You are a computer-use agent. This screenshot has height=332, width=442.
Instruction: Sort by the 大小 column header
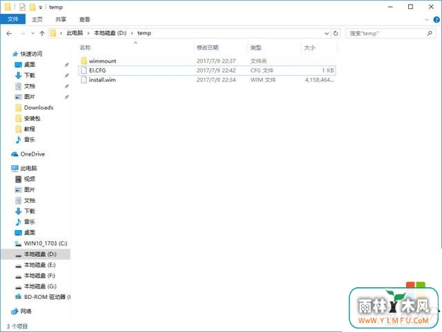click(x=309, y=48)
